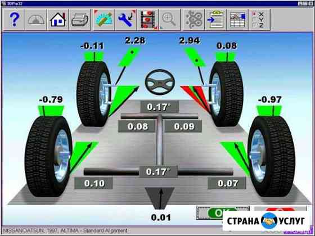Open the data table chart icon

pos(237,20)
